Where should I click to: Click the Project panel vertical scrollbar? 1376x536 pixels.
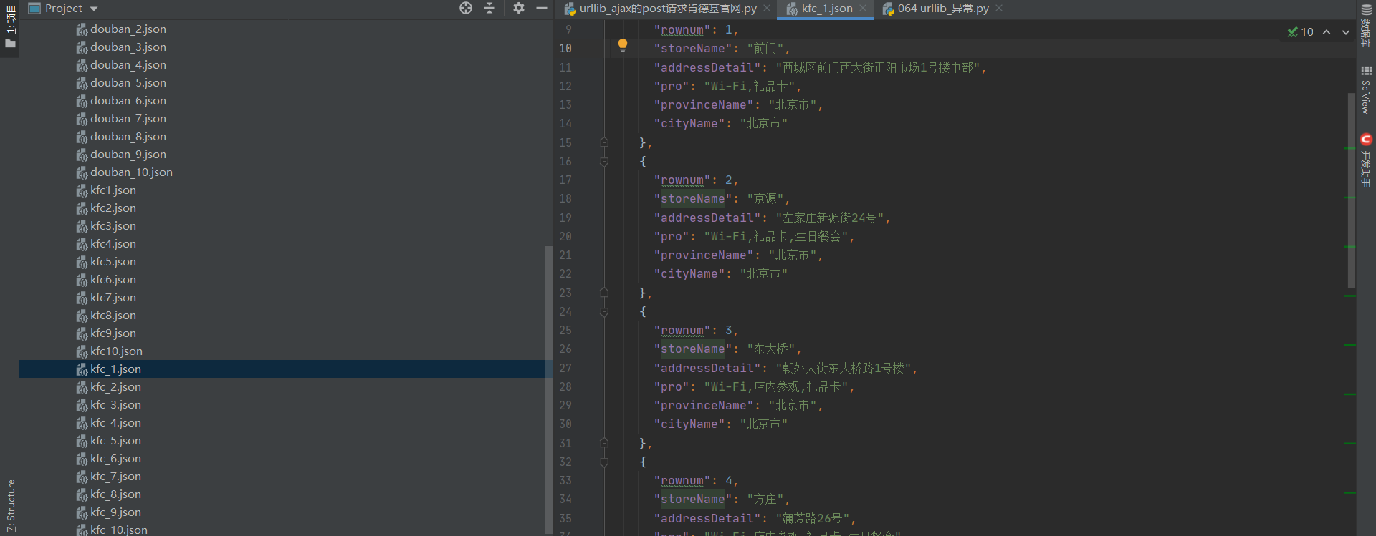point(548,389)
